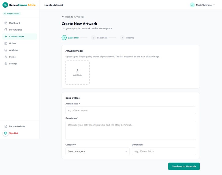The image size is (222, 175).
Task: Click the RenewCanvas recycle logo icon
Action: (x=5, y=5)
